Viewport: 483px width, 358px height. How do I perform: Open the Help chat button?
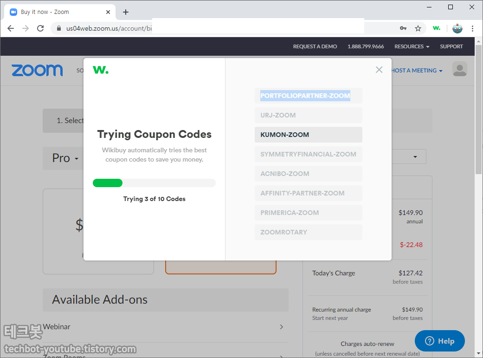[439, 341]
